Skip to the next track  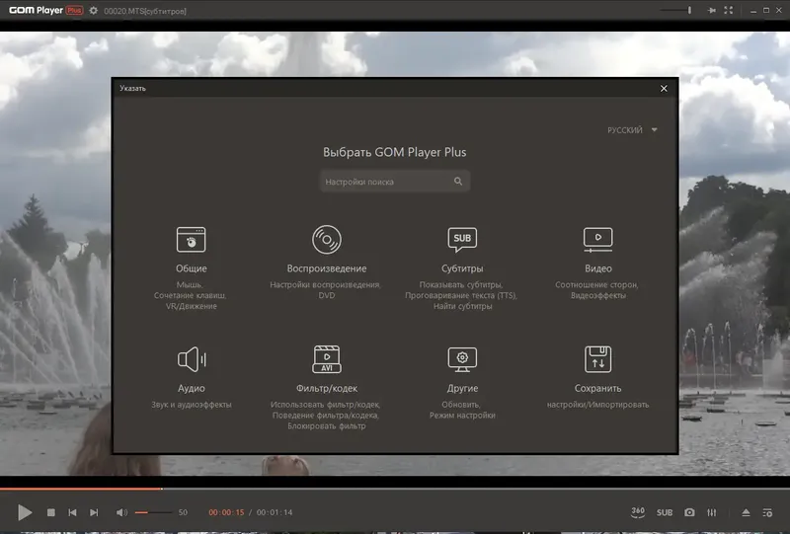94,512
